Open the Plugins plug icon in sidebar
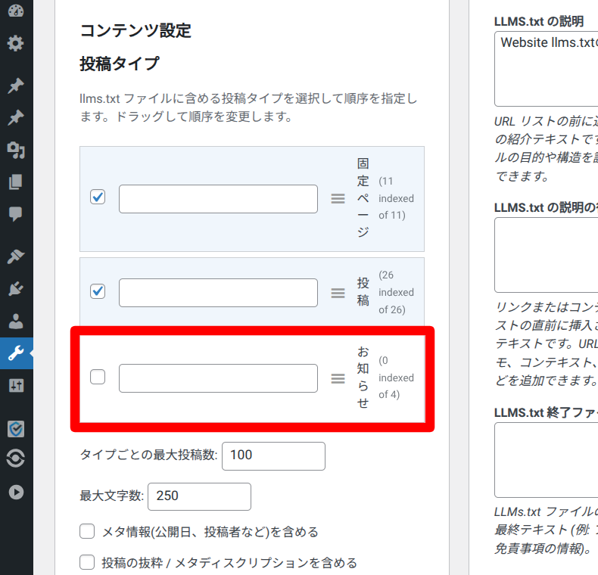Screen dimensions: 598x575 coord(16,289)
